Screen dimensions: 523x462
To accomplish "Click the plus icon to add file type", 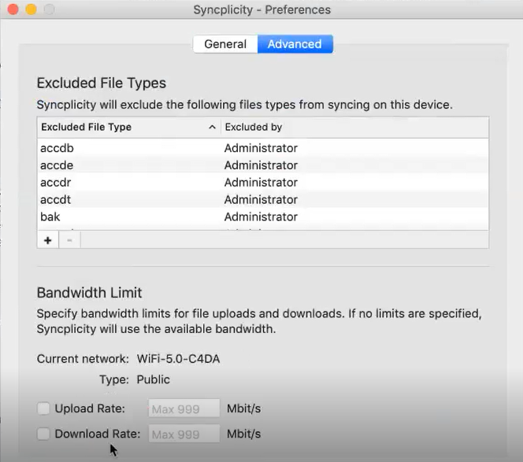I will (48, 240).
